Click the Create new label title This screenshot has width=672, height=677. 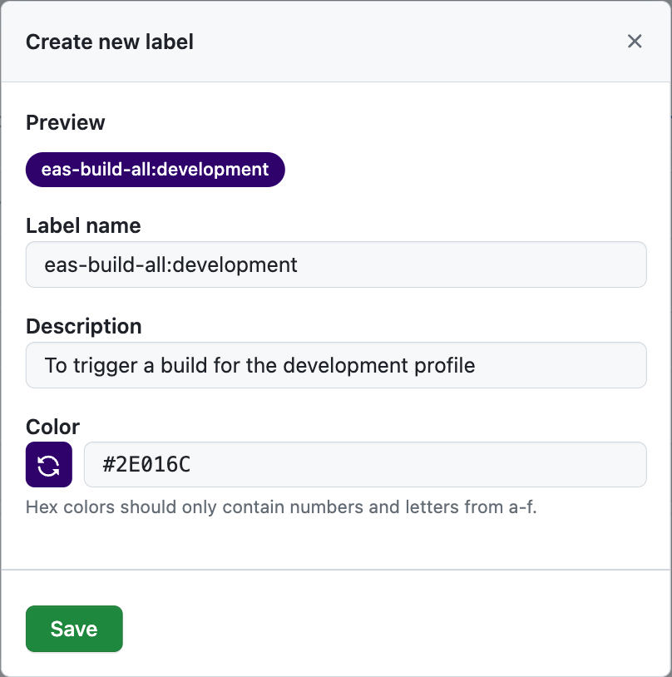tap(110, 42)
